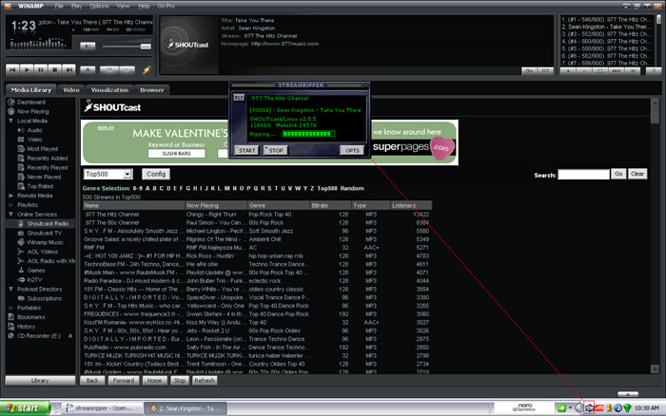
Task: Collapse the Online Services tree node
Action: coord(10,214)
